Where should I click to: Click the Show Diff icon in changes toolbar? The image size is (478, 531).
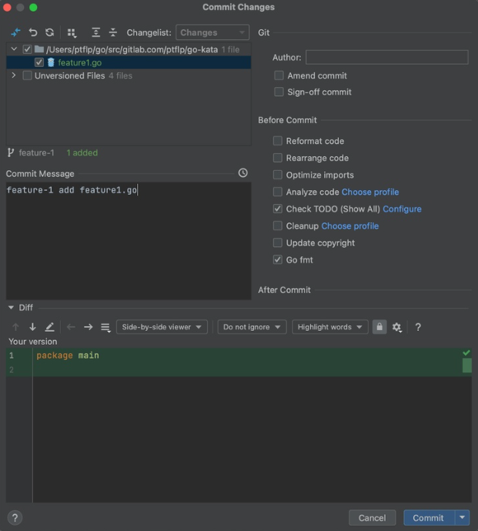point(15,32)
